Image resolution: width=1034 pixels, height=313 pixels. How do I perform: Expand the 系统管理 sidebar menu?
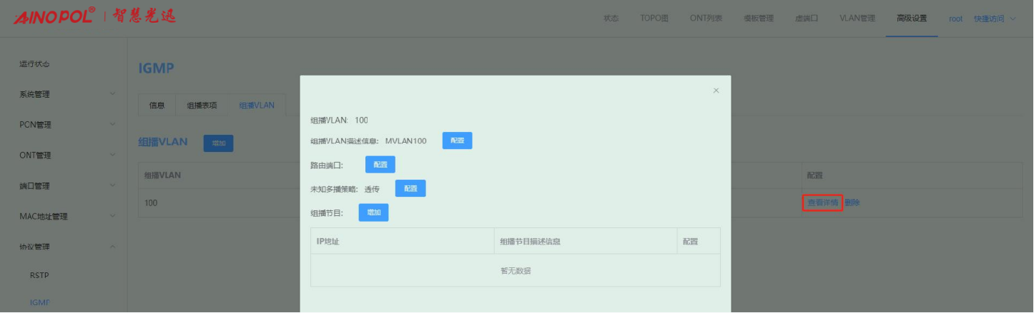tap(66, 94)
